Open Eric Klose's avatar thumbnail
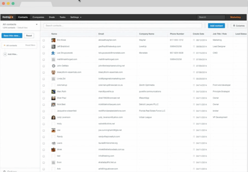This screenshot has height=172, width=248. tap(53, 40)
